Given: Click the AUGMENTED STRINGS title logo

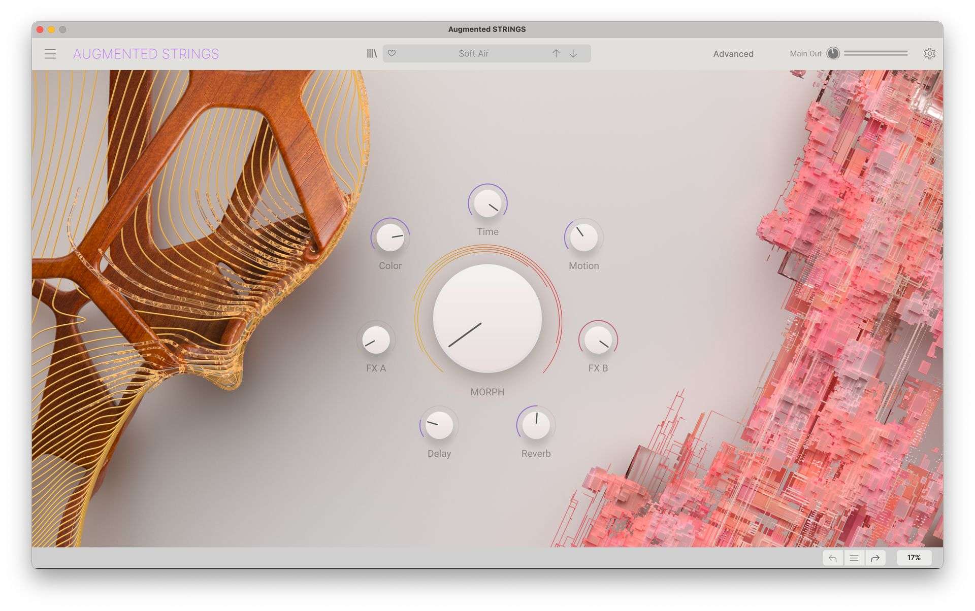Looking at the screenshot, I should click(x=146, y=54).
